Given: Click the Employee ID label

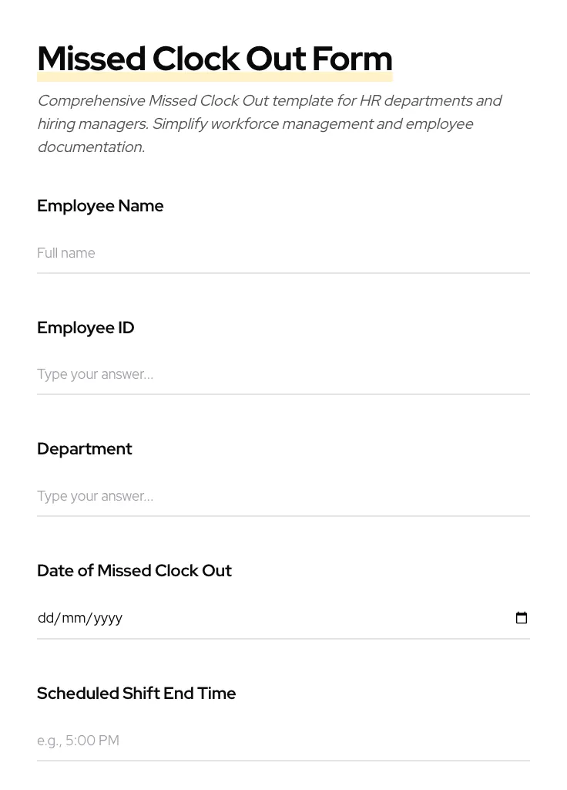Looking at the screenshot, I should [x=86, y=328].
